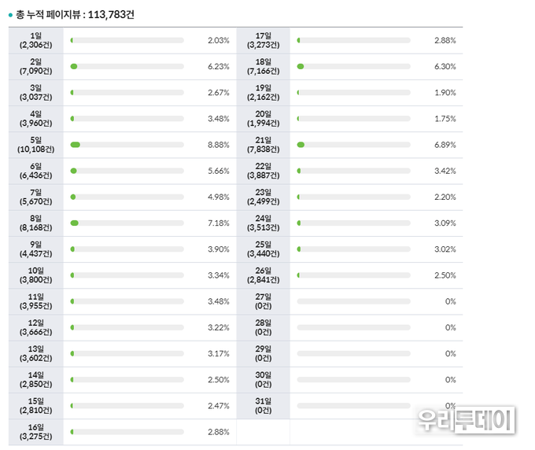The image size is (535, 450).
Task: Click the 2.03% value for 1일
Action: [218, 40]
